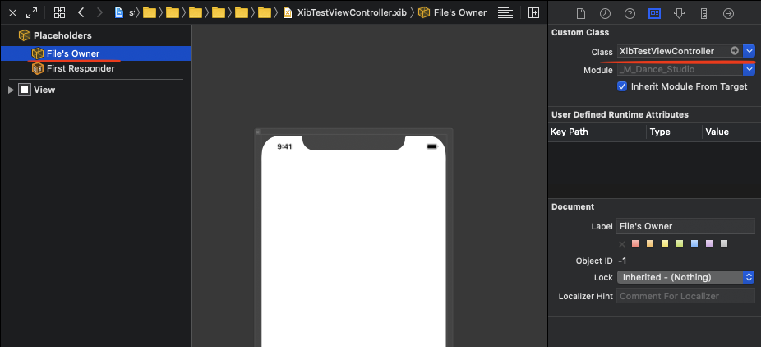This screenshot has width=761, height=347.
Task: Open the Class dropdown list
Action: [x=749, y=51]
